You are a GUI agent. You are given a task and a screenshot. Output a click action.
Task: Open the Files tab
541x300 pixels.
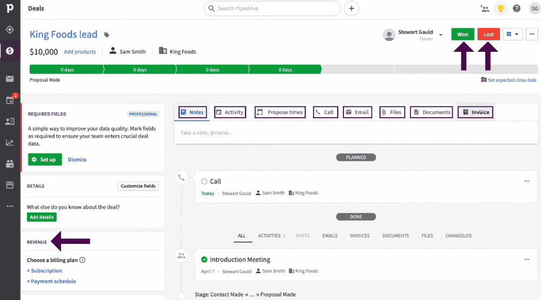[x=392, y=112]
